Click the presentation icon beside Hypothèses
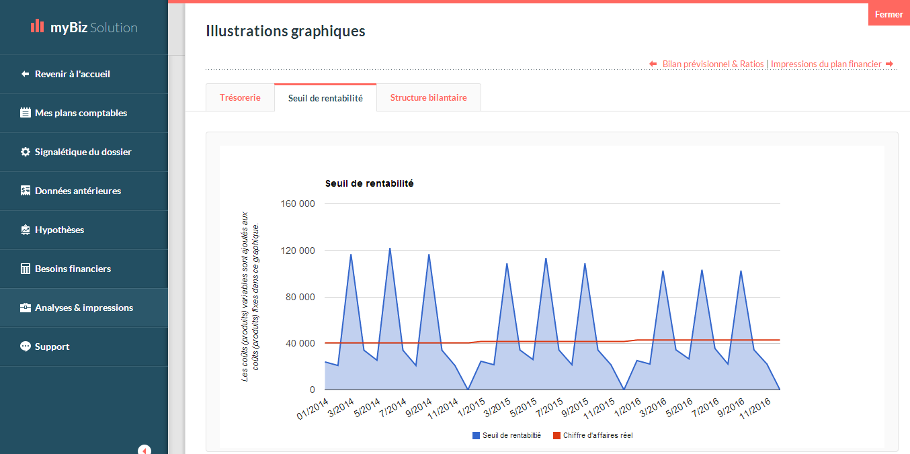The width and height of the screenshot is (910, 454). [26, 230]
